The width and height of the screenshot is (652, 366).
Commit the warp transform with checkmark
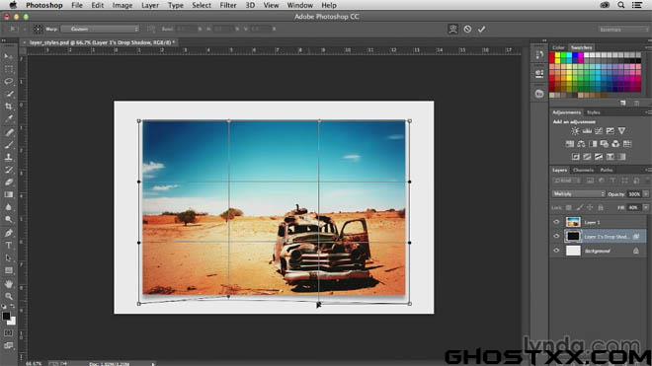pos(481,29)
